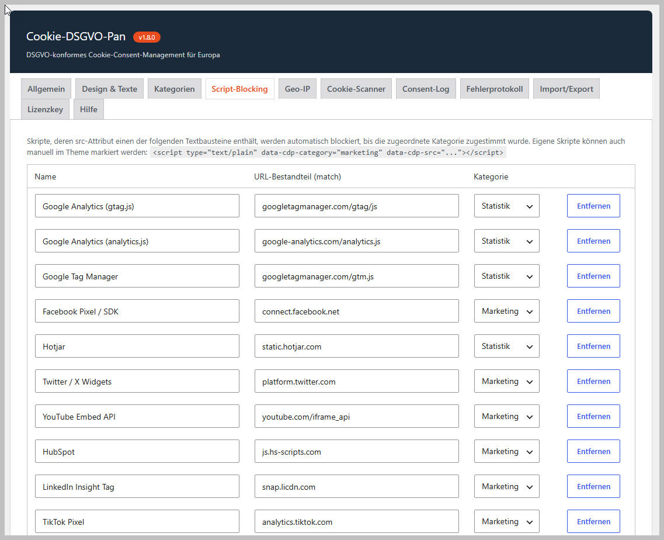
Task: Remove the Google Analytics (analytics.js) rule
Action: (593, 241)
